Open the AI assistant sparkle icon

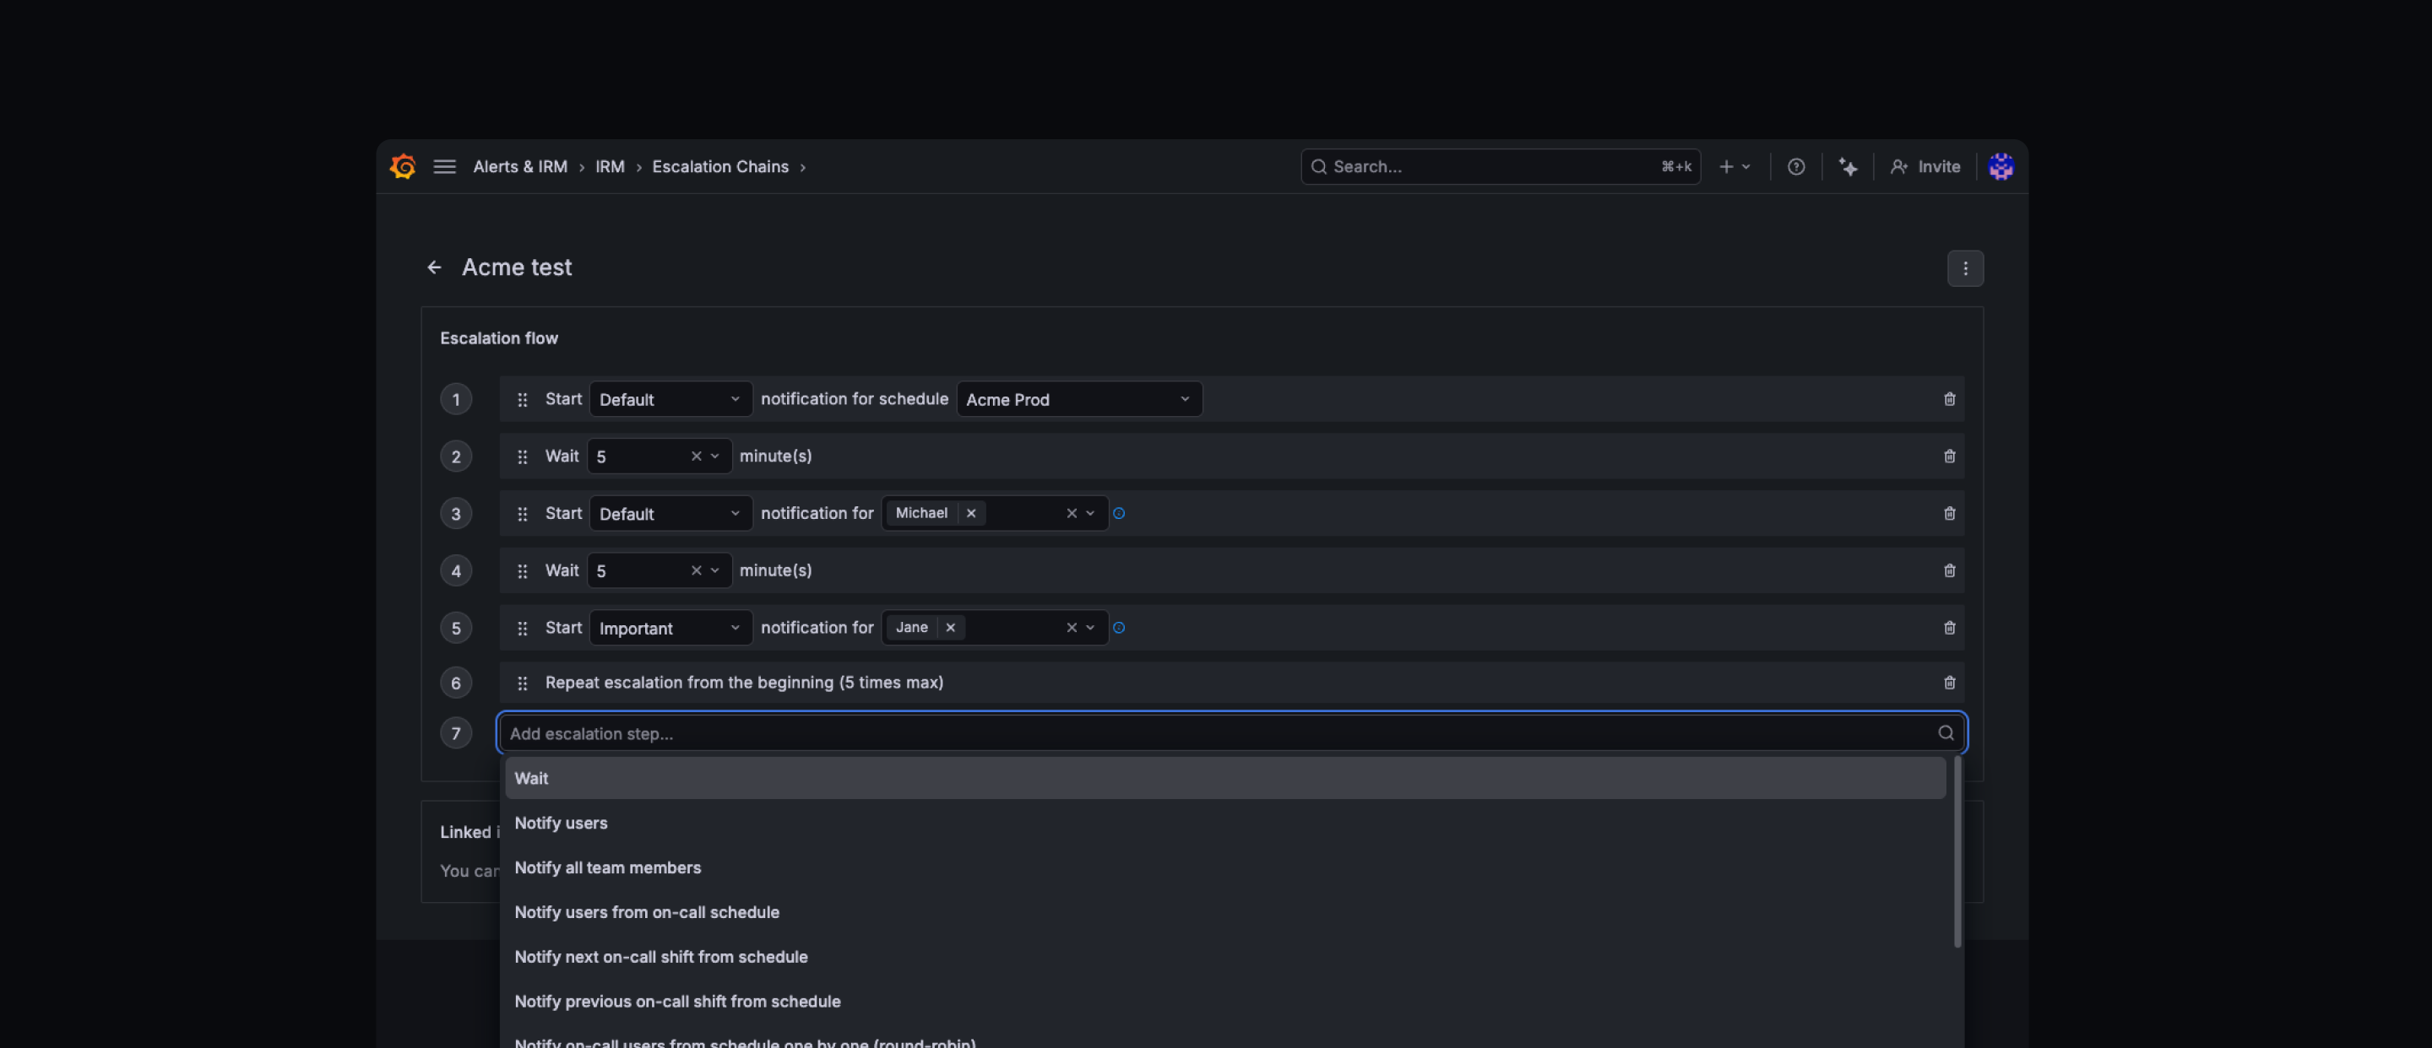pos(1848,166)
